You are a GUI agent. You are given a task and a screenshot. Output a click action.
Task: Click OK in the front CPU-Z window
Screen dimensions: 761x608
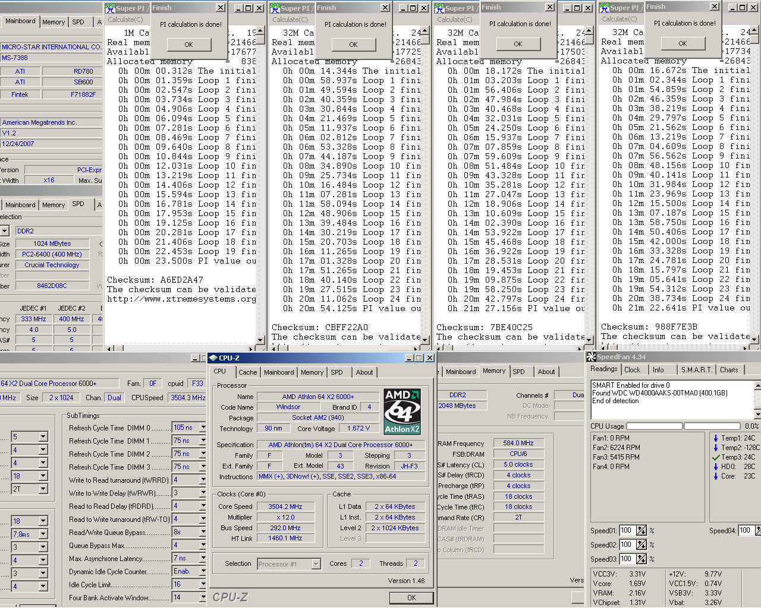[411, 598]
